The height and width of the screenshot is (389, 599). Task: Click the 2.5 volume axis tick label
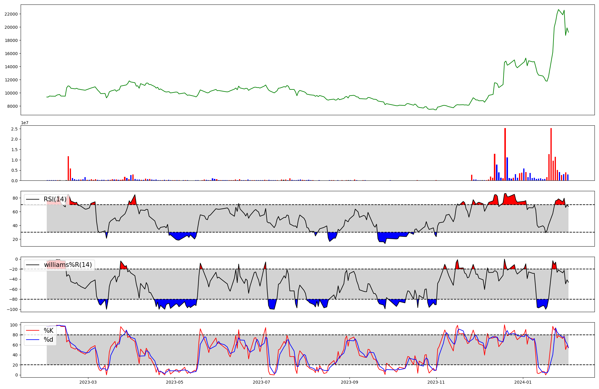click(x=14, y=129)
